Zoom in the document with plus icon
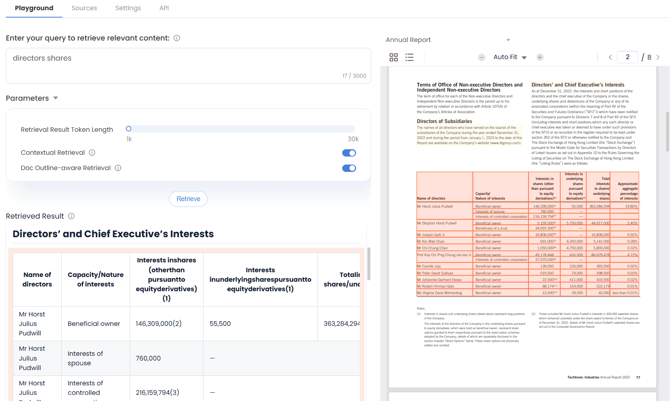The height and width of the screenshot is (408, 672). tap(540, 57)
